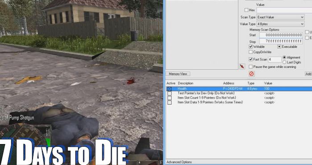Click the Memory View button

click(178, 74)
